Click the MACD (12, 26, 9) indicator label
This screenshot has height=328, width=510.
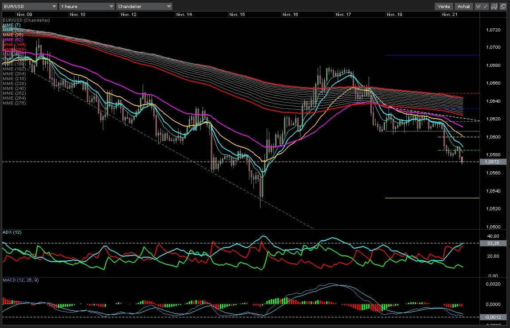[x=21, y=280]
